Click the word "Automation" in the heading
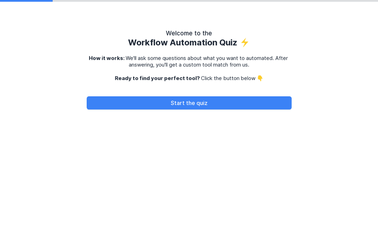The width and height of the screenshot is (378, 236). click(x=193, y=43)
